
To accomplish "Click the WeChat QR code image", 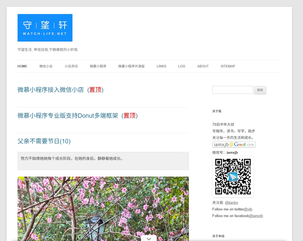I will click(x=233, y=177).
